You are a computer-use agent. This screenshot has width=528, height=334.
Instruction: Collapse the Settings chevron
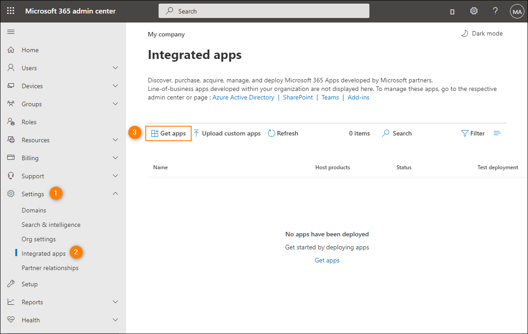(x=115, y=194)
